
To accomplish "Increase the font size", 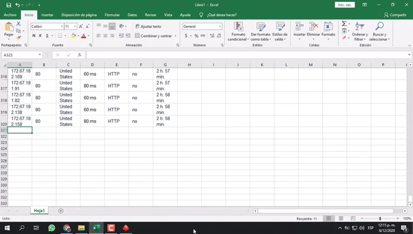I will pos(81,27).
